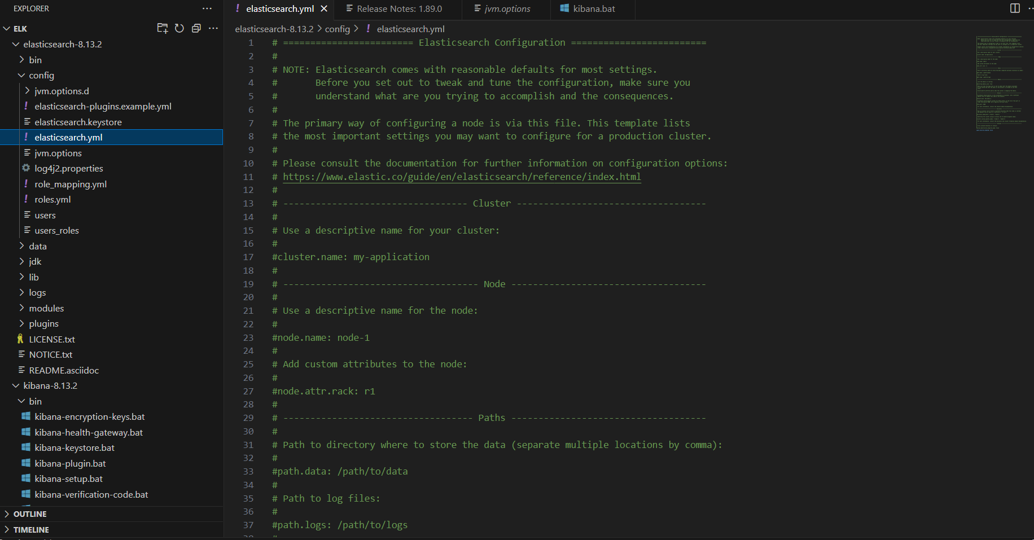Collapse the elasticsearch-8.13.2 folder

tap(16, 44)
